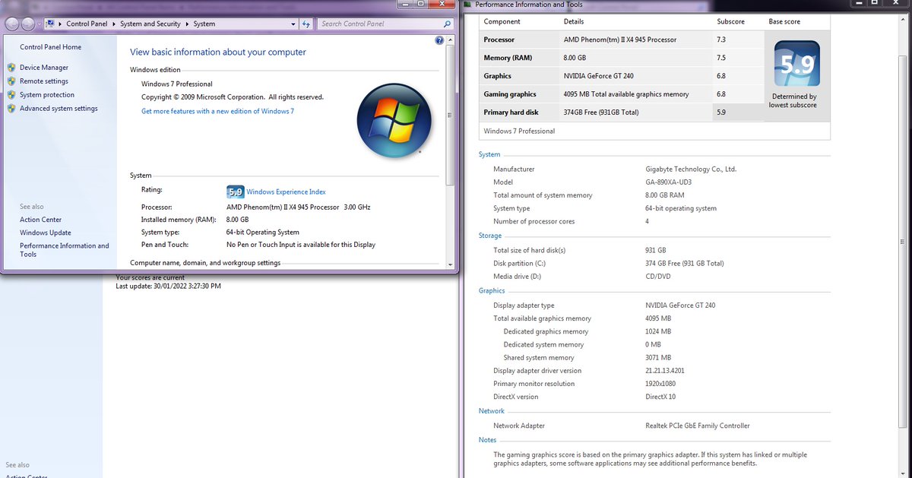The image size is (912, 478).
Task: Click the scroll down arrow in System window
Action: pyautogui.click(x=450, y=264)
